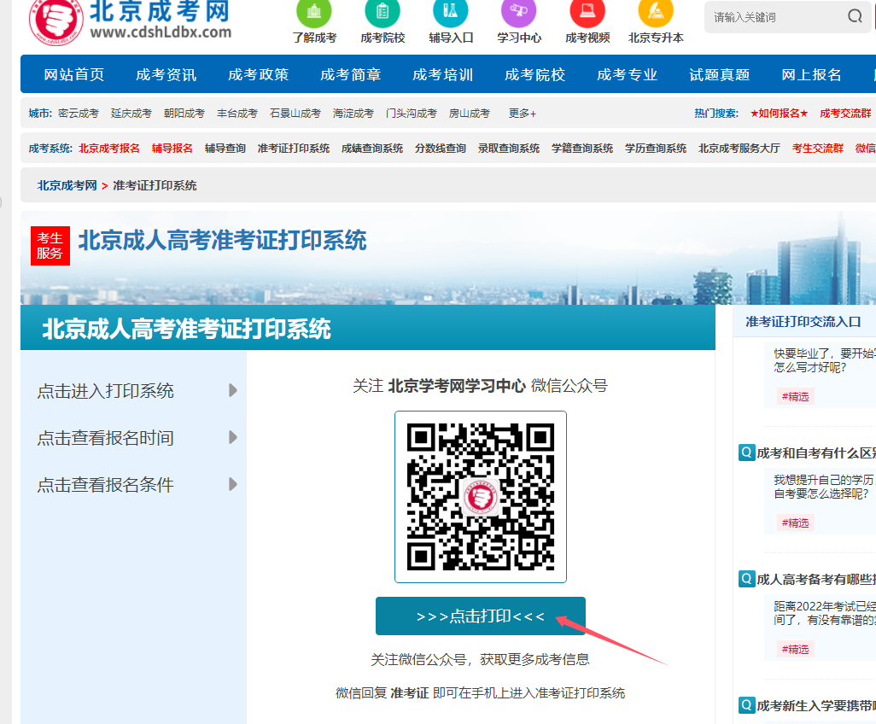Open 考生交流群 link
This screenshot has height=724, width=876.
coord(818,148)
